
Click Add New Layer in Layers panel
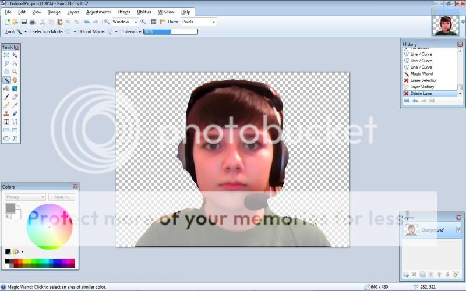click(x=405, y=274)
